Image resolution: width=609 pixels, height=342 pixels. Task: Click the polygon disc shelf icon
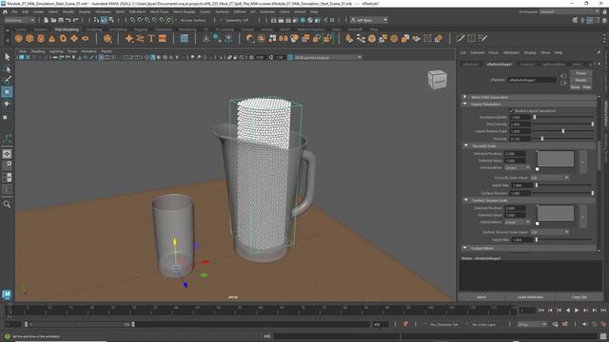[86, 38]
